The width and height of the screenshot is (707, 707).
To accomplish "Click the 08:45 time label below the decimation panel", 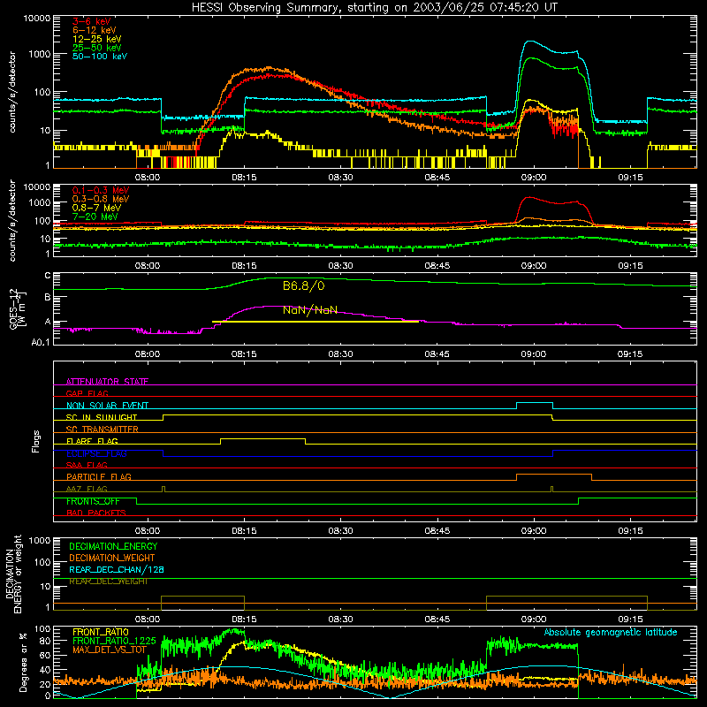I will pyautogui.click(x=437, y=620).
